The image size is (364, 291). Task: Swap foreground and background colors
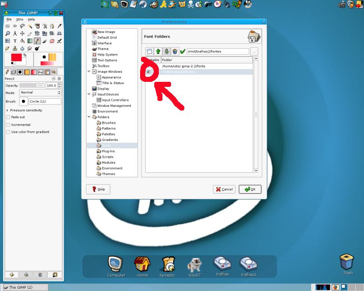(x=25, y=55)
